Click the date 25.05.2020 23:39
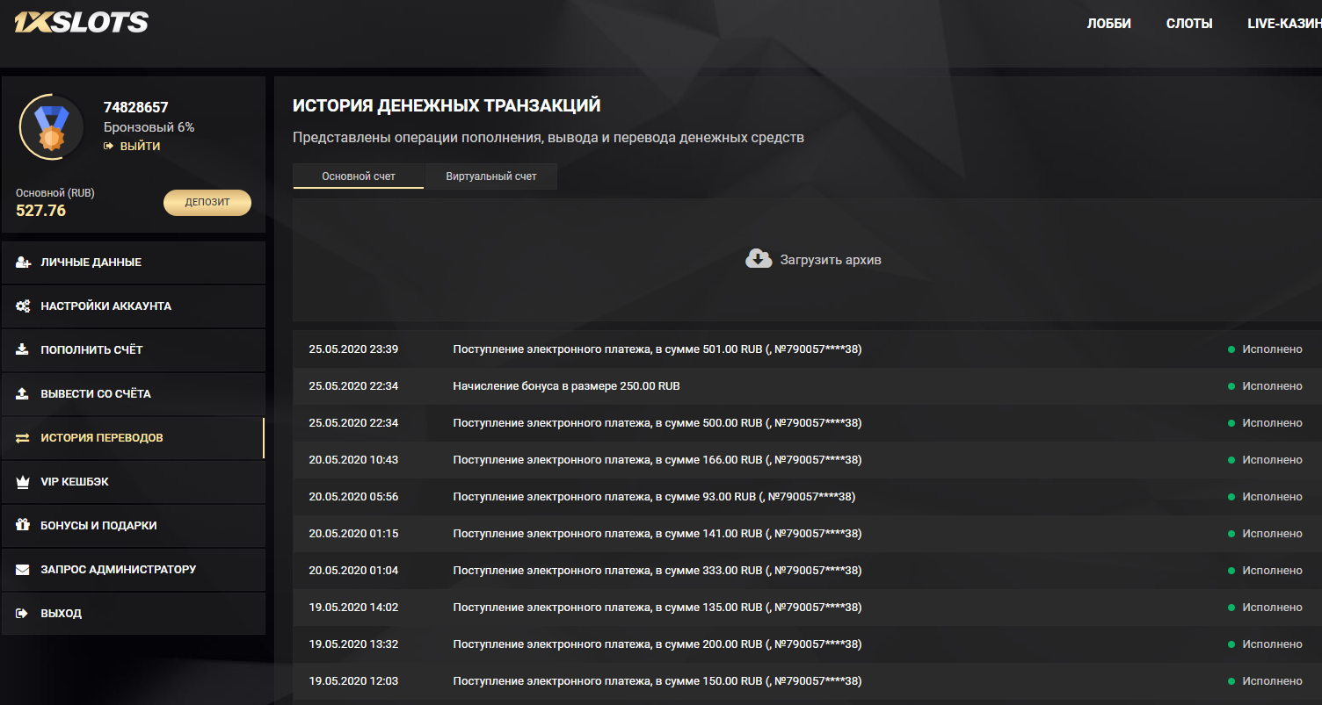This screenshot has width=1322, height=705. pos(353,349)
